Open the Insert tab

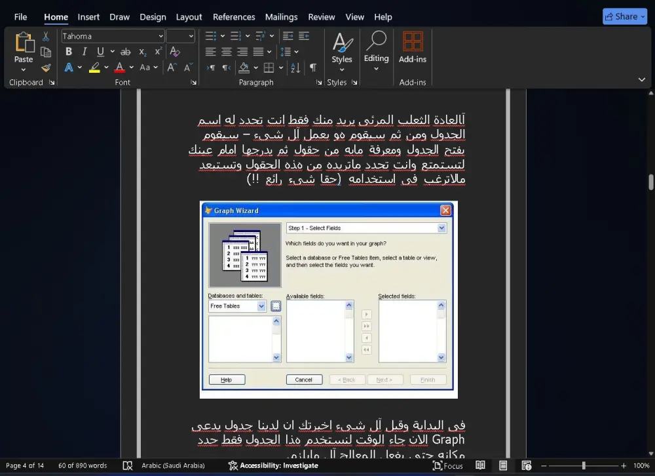(88, 17)
